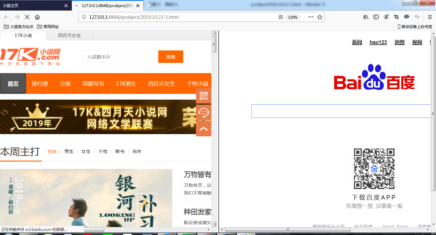Open the 17K customer service headset button

click(x=204, y=112)
